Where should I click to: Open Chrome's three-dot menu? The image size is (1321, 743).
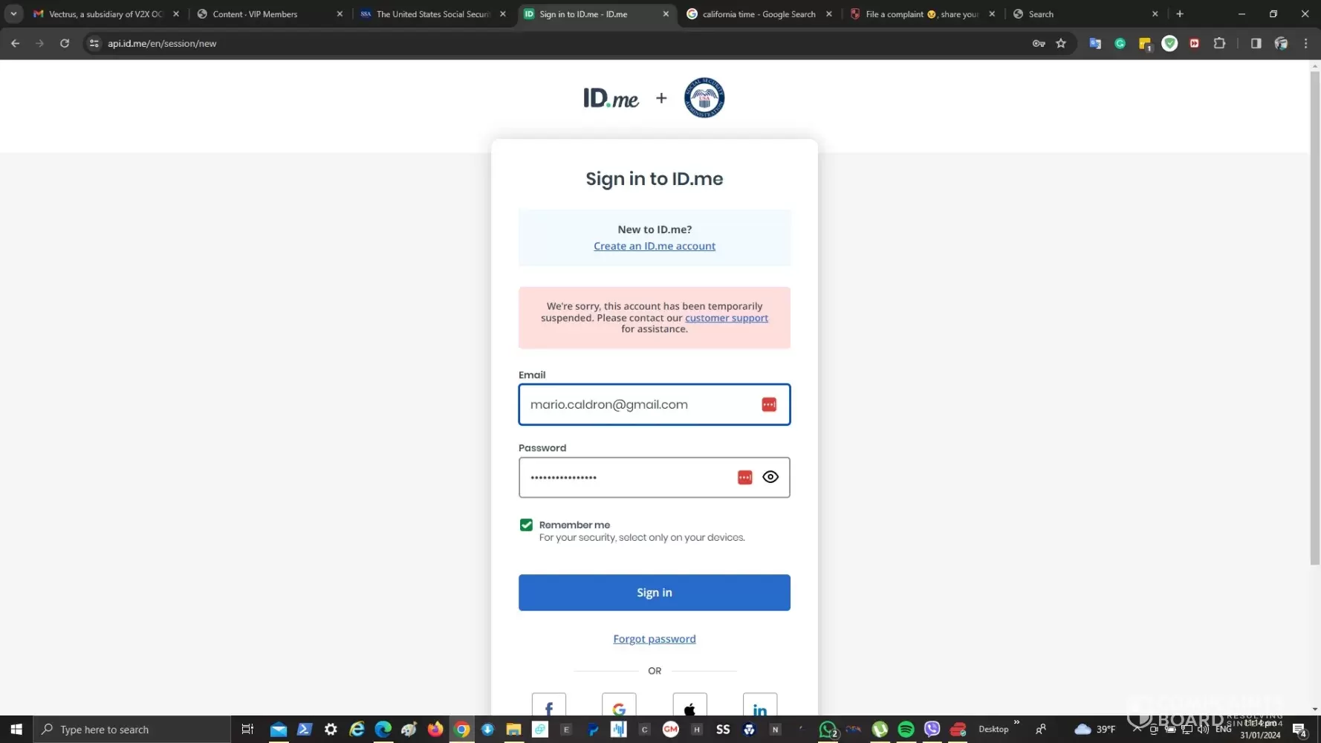pyautogui.click(x=1305, y=43)
